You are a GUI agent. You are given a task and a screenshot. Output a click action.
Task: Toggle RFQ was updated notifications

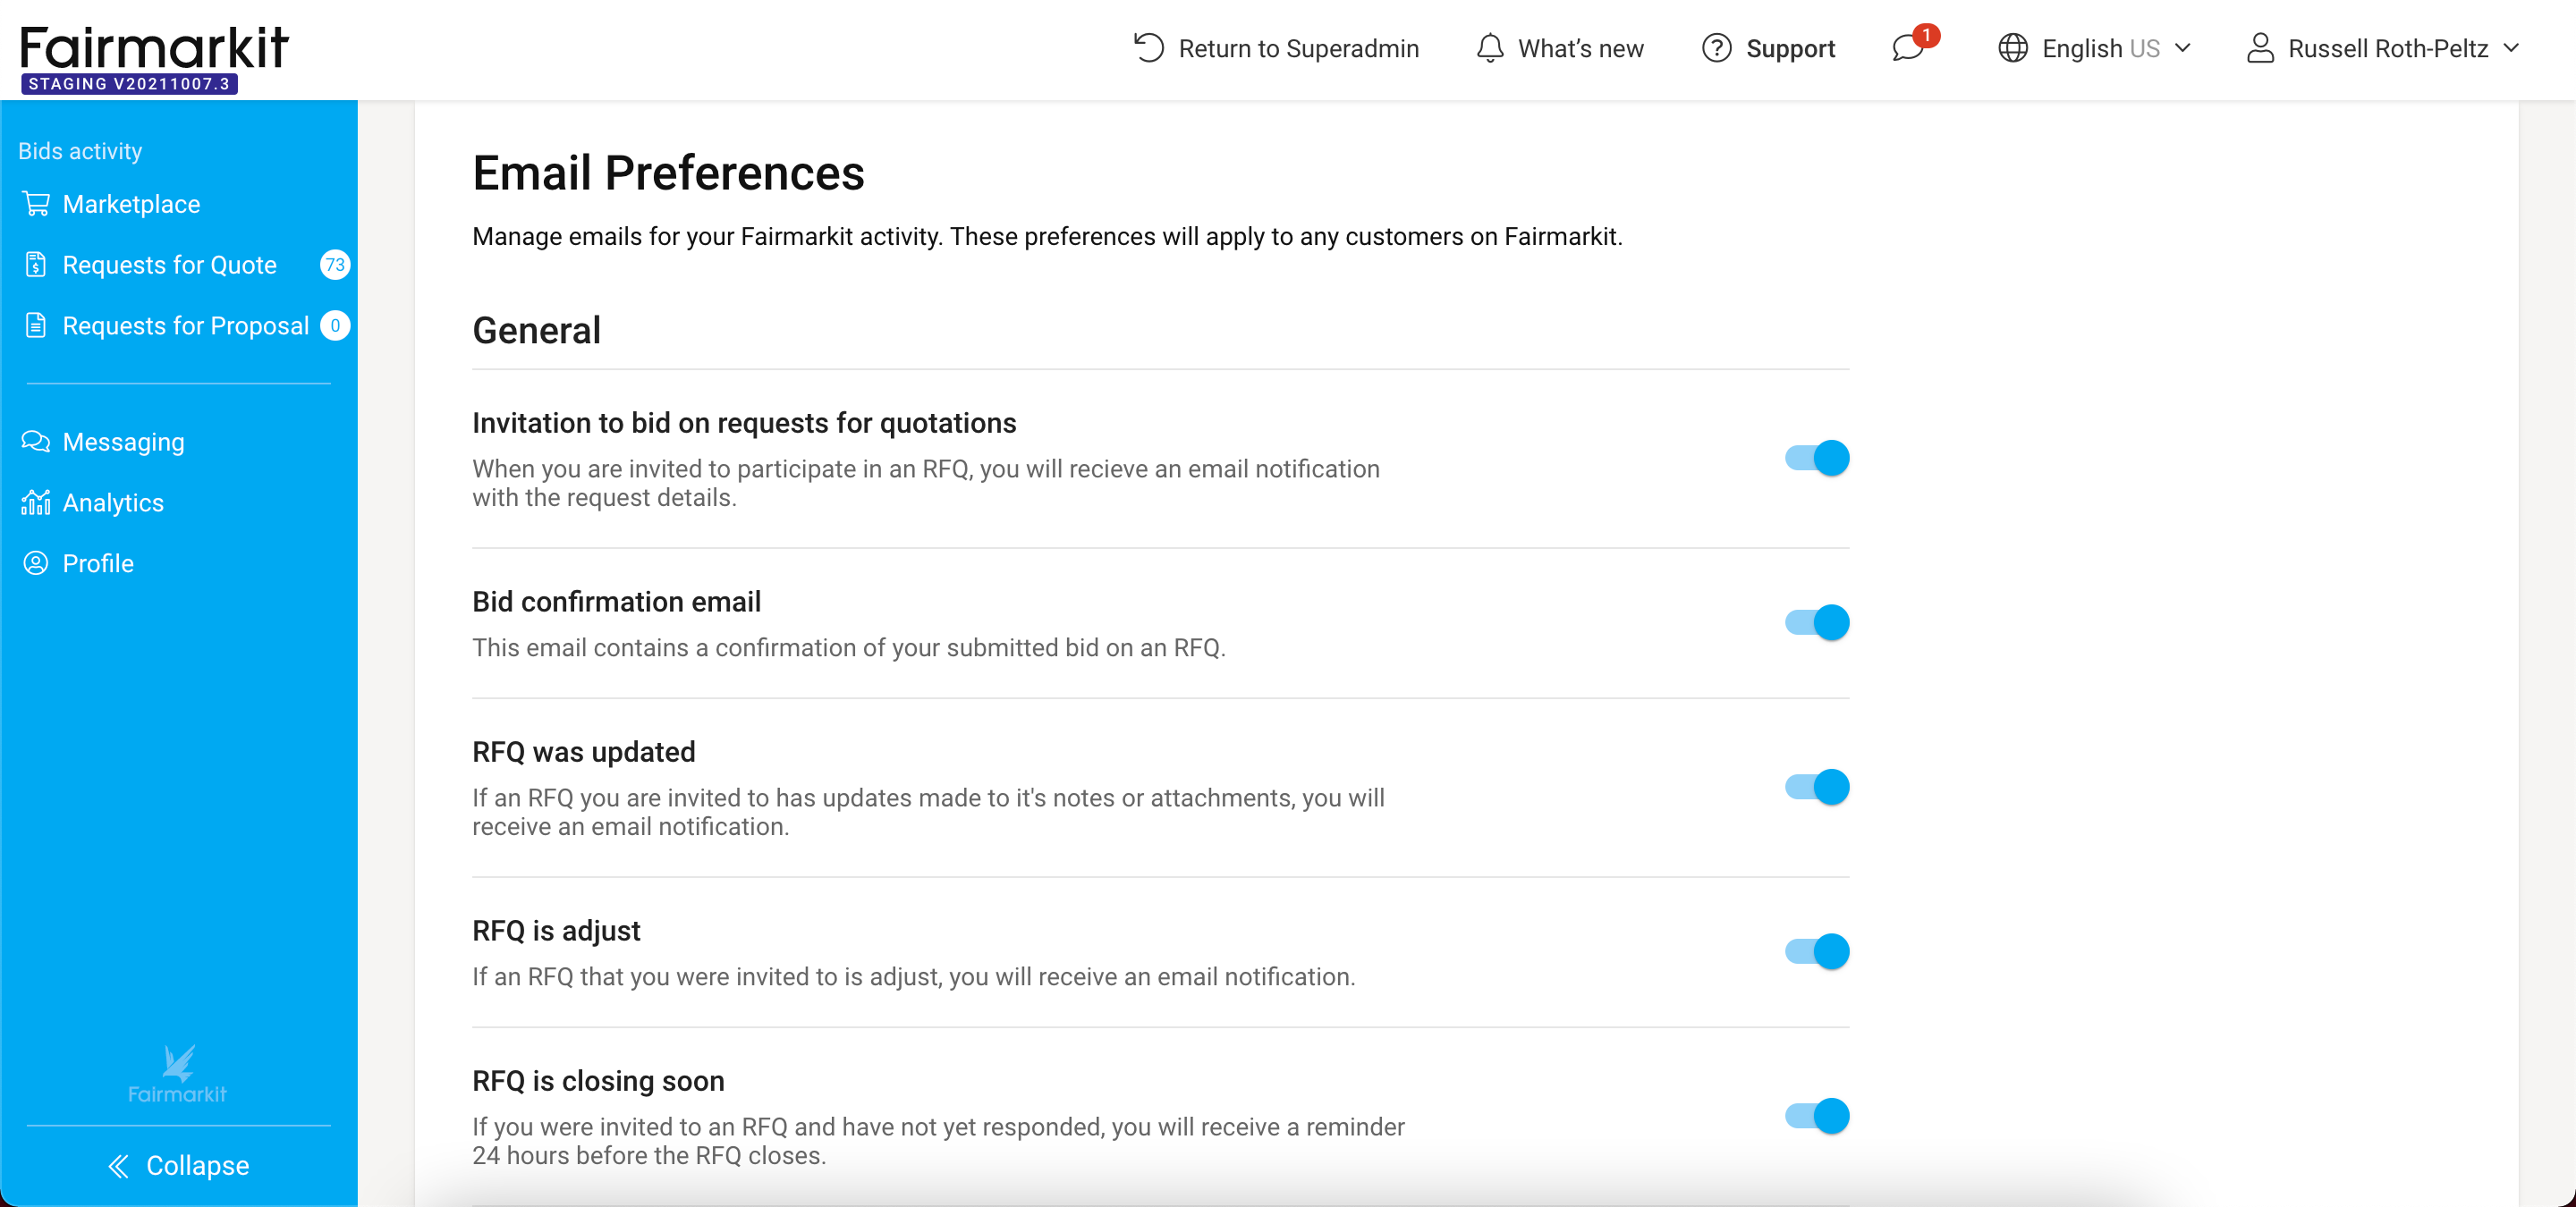click(1817, 788)
